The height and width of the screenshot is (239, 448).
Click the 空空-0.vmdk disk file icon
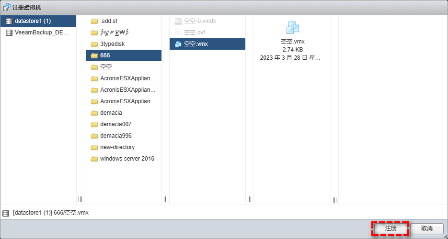pyautogui.click(x=178, y=21)
